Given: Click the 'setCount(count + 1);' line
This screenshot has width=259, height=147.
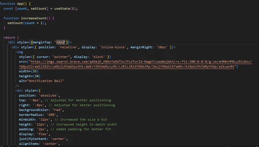Looking at the screenshot, I should click(x=27, y=23).
